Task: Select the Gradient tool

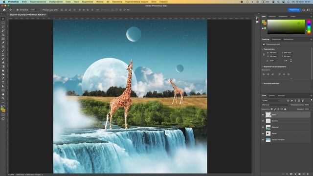Action: point(3,66)
